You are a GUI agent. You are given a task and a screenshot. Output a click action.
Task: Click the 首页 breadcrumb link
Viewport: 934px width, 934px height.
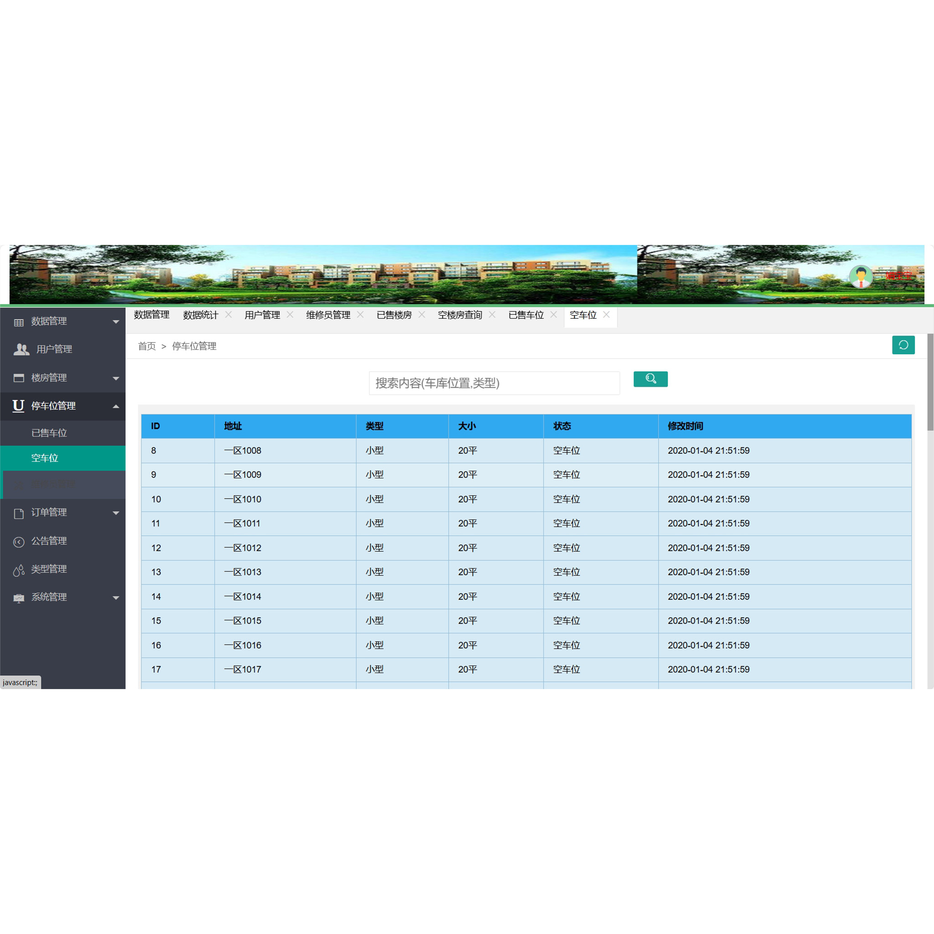(147, 346)
